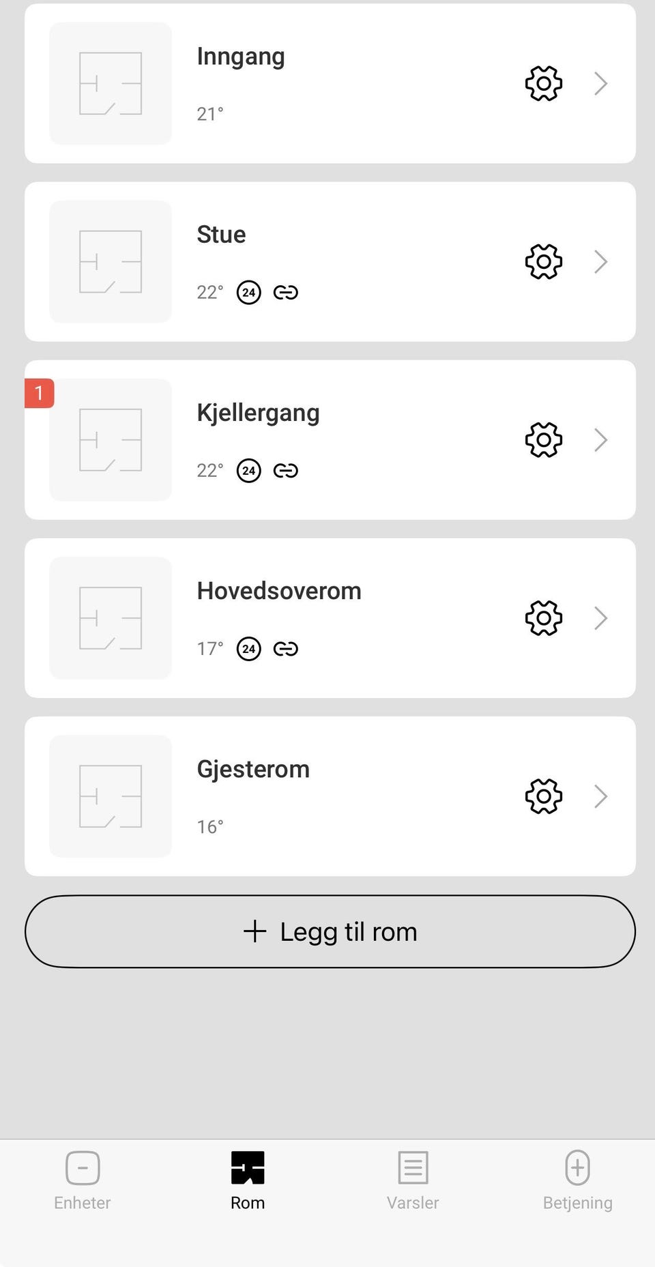Open settings gear for Stue room
The height and width of the screenshot is (1267, 655).
click(x=544, y=261)
